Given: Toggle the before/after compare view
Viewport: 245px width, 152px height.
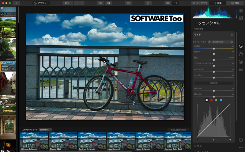Looking at the screenshot, I should (109, 3).
